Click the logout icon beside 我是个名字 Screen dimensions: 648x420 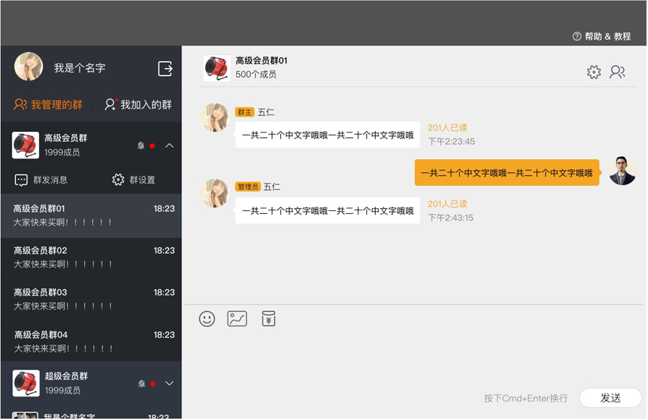click(x=166, y=68)
